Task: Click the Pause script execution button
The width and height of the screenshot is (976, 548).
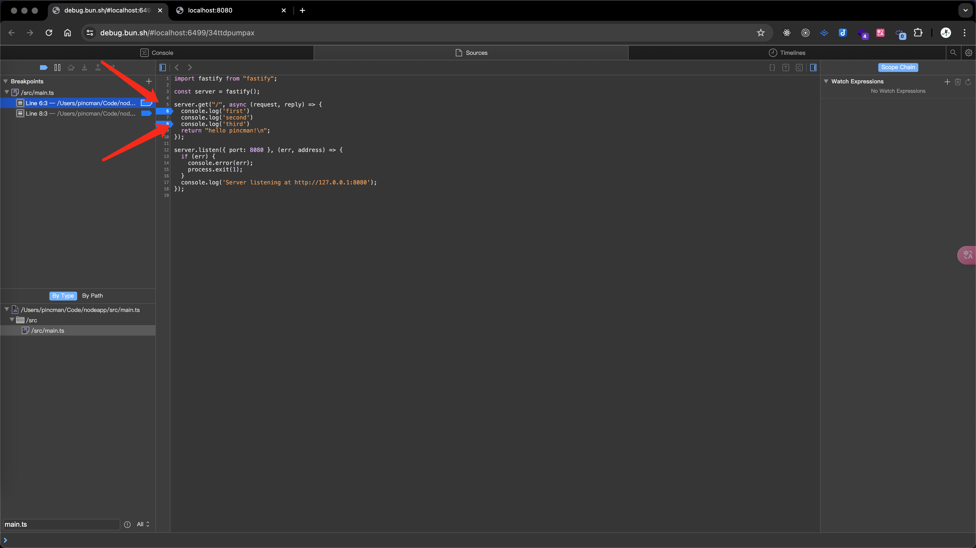Action: click(57, 68)
